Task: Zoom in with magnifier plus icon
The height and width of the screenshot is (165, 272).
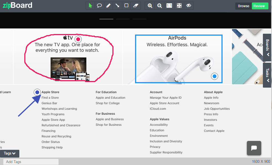Action: tap(150, 6)
